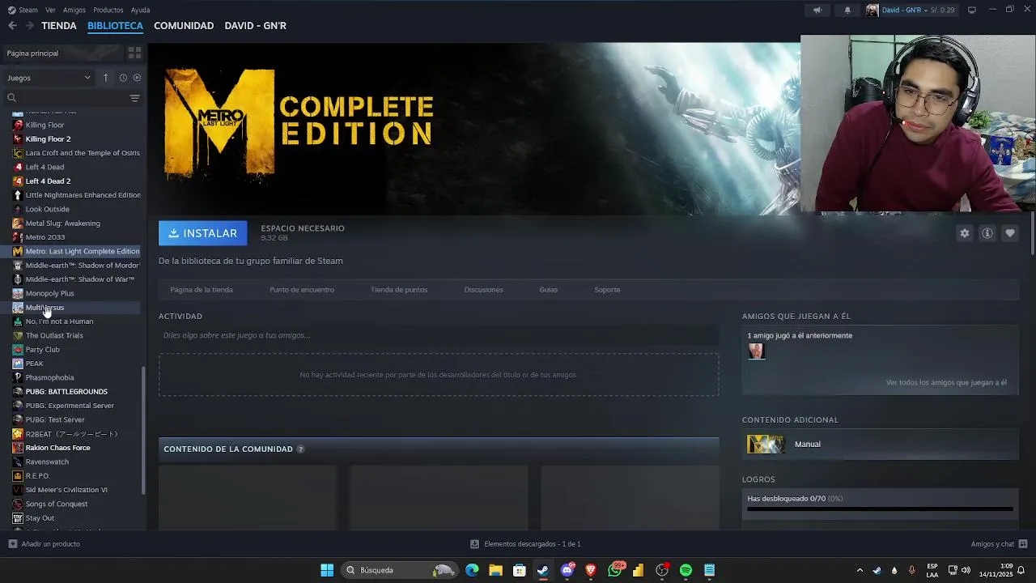Go back with the navigation arrow
Image resolution: width=1036 pixels, height=583 pixels.
(12, 26)
